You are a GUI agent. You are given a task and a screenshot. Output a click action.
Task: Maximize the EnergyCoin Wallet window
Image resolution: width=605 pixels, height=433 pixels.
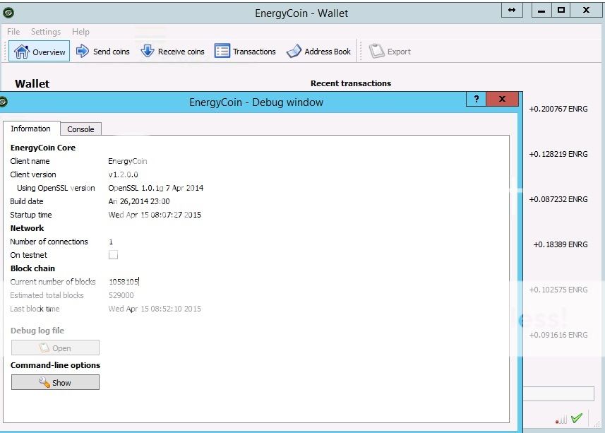(x=561, y=10)
